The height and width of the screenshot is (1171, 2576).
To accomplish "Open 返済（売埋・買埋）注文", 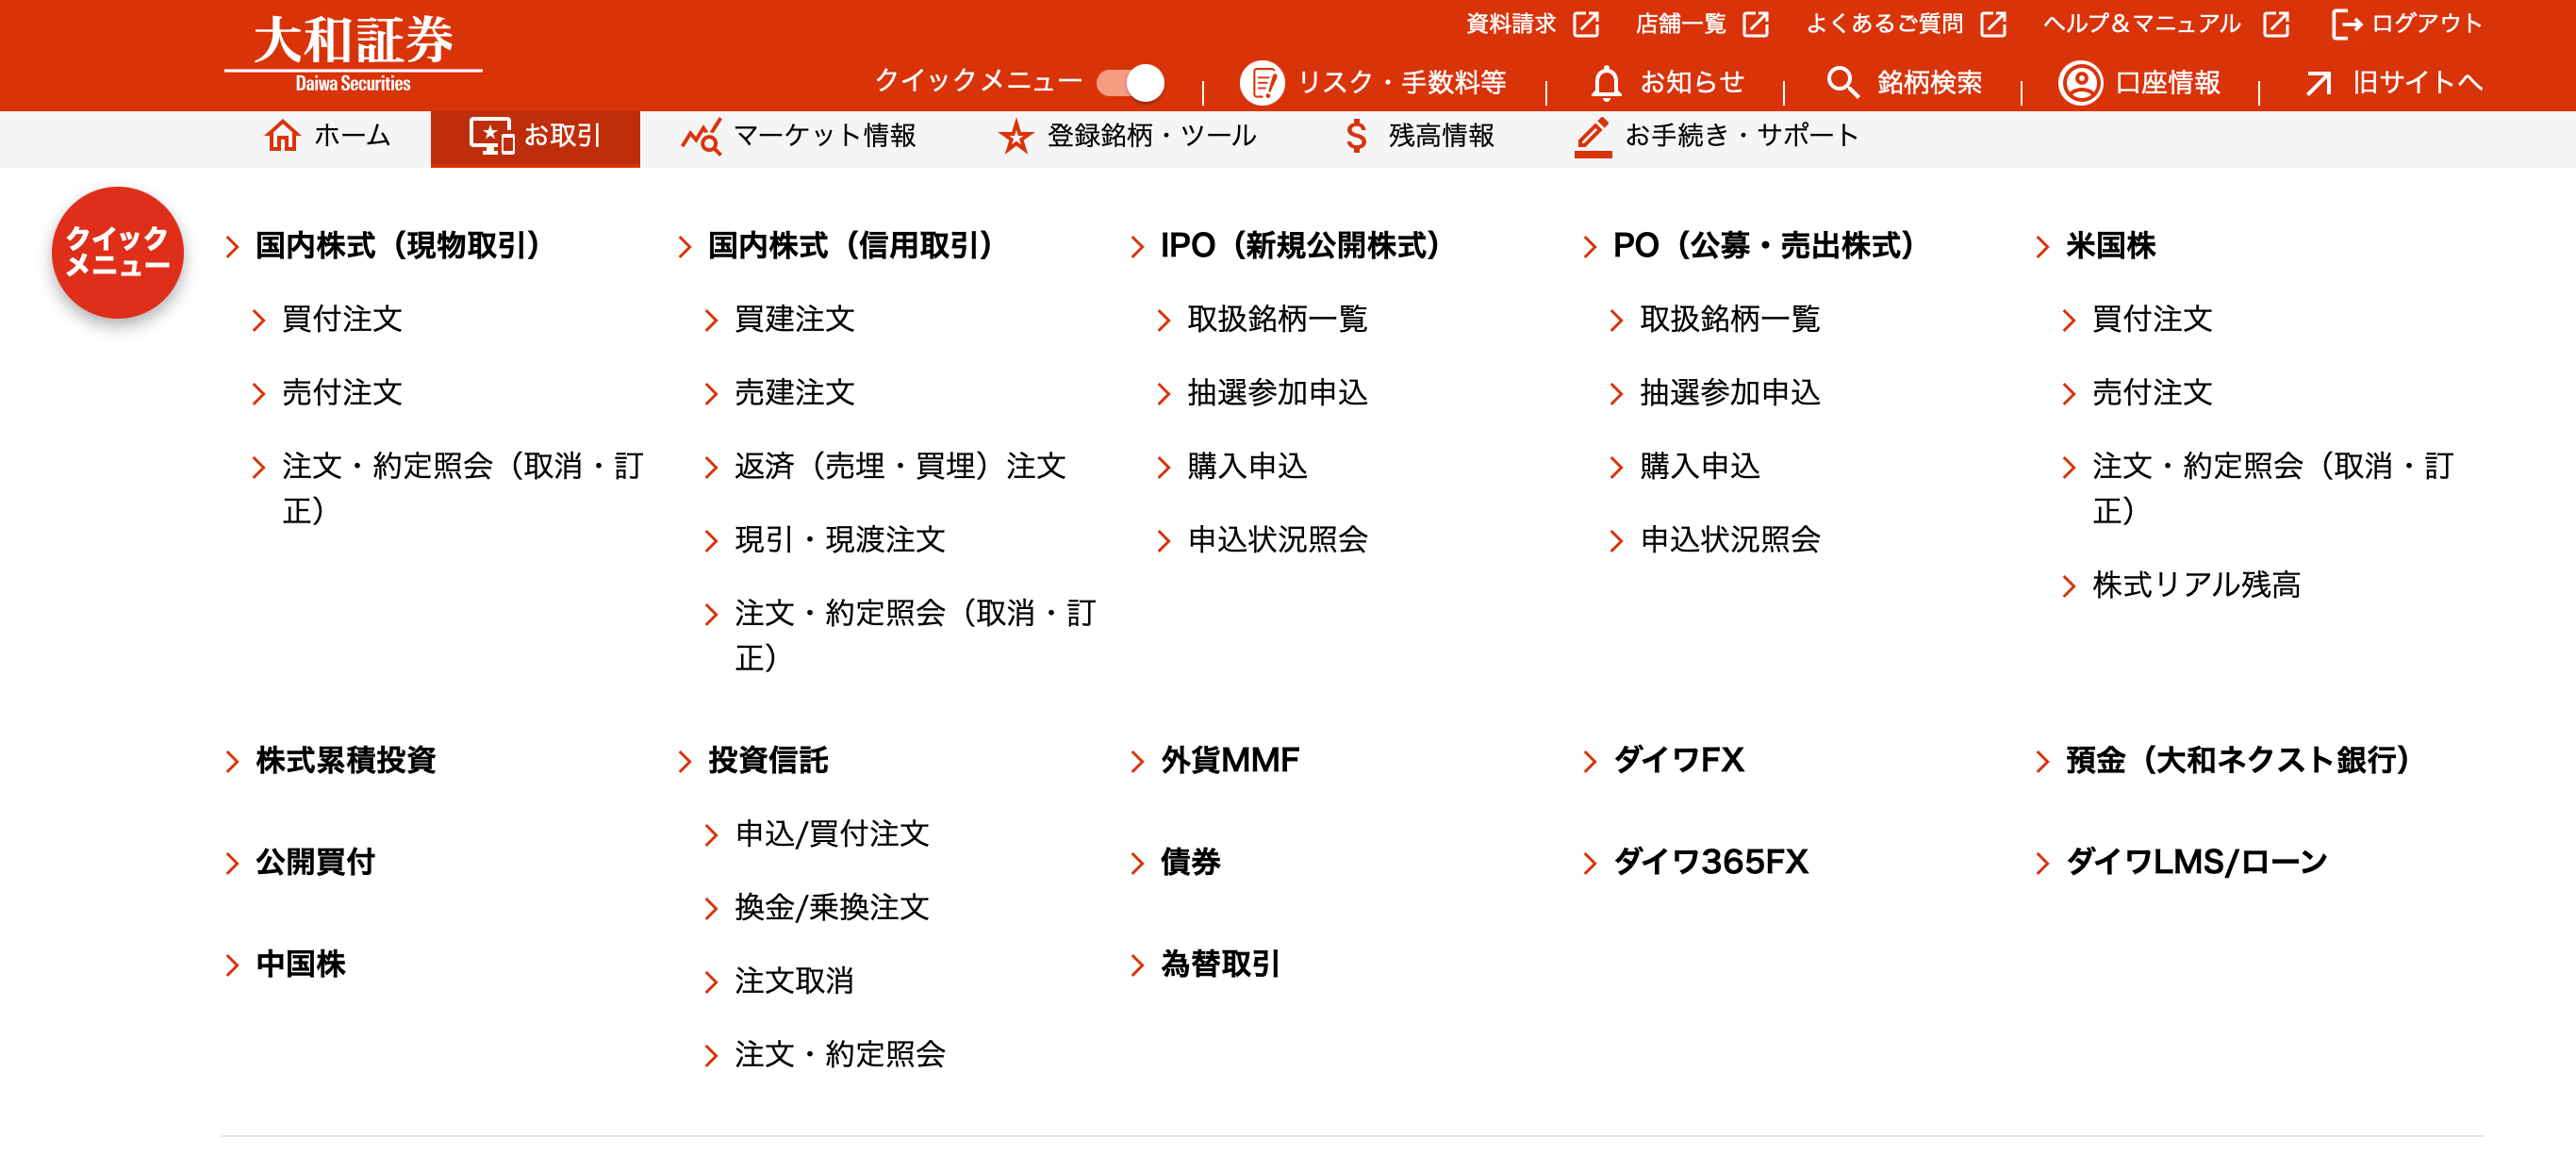I will 900,467.
